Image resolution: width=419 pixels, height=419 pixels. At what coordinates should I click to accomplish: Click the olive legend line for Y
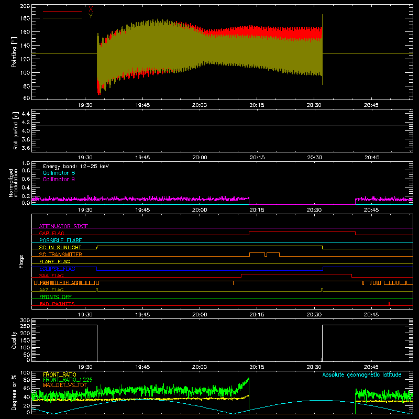[x=62, y=18]
